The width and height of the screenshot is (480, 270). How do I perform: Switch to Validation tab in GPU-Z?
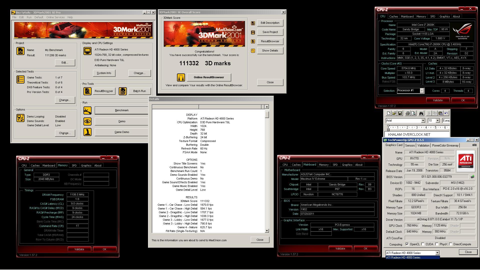(423, 145)
